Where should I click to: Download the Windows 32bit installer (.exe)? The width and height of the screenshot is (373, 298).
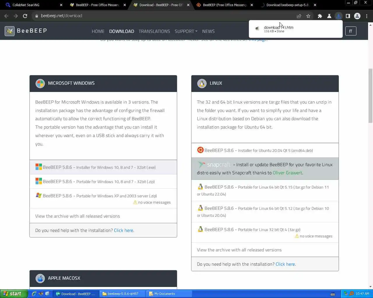pyautogui.click(x=103, y=167)
